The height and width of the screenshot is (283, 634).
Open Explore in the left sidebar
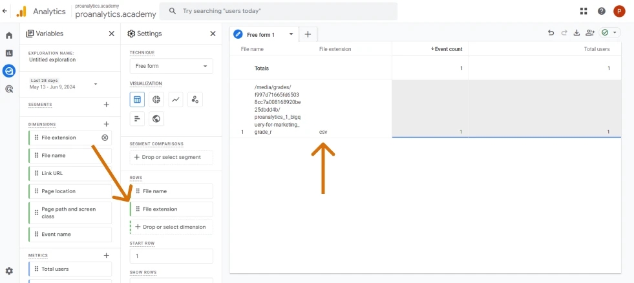[x=9, y=71]
